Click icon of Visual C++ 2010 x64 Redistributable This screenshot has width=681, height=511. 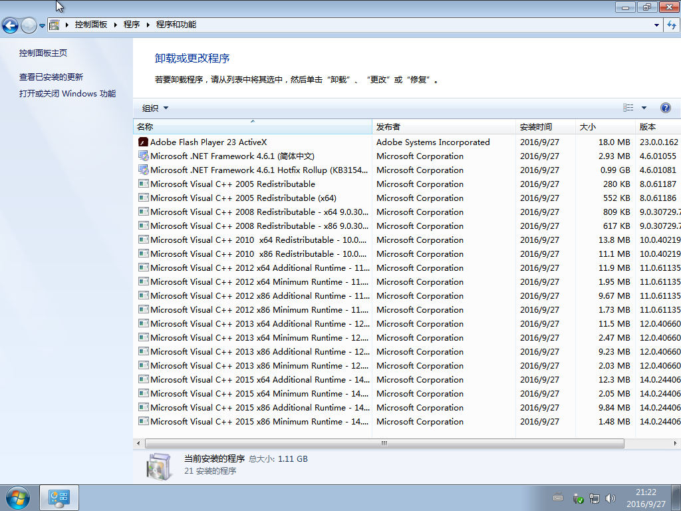[x=144, y=240]
